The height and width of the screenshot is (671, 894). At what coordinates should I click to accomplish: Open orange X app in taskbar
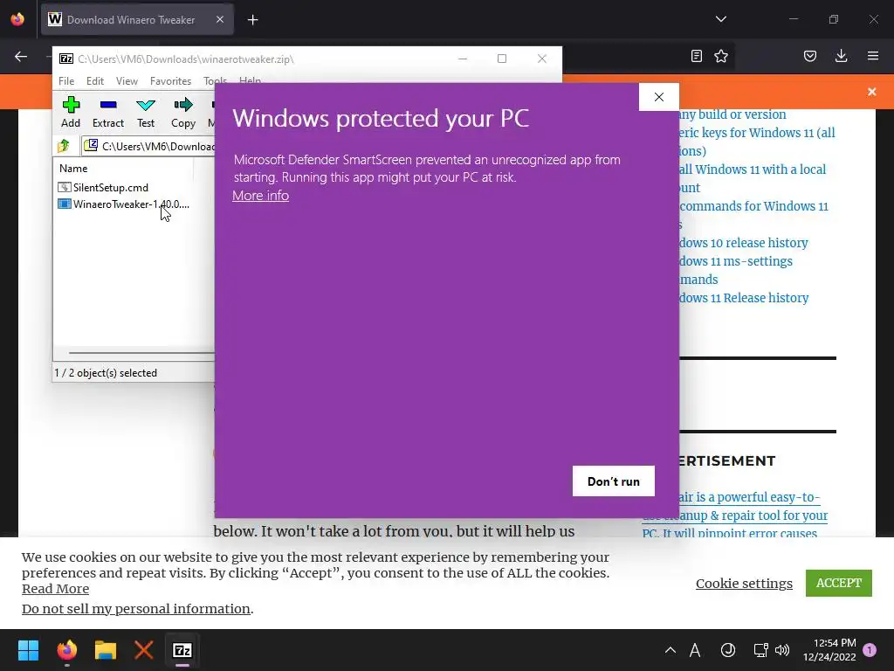(144, 650)
